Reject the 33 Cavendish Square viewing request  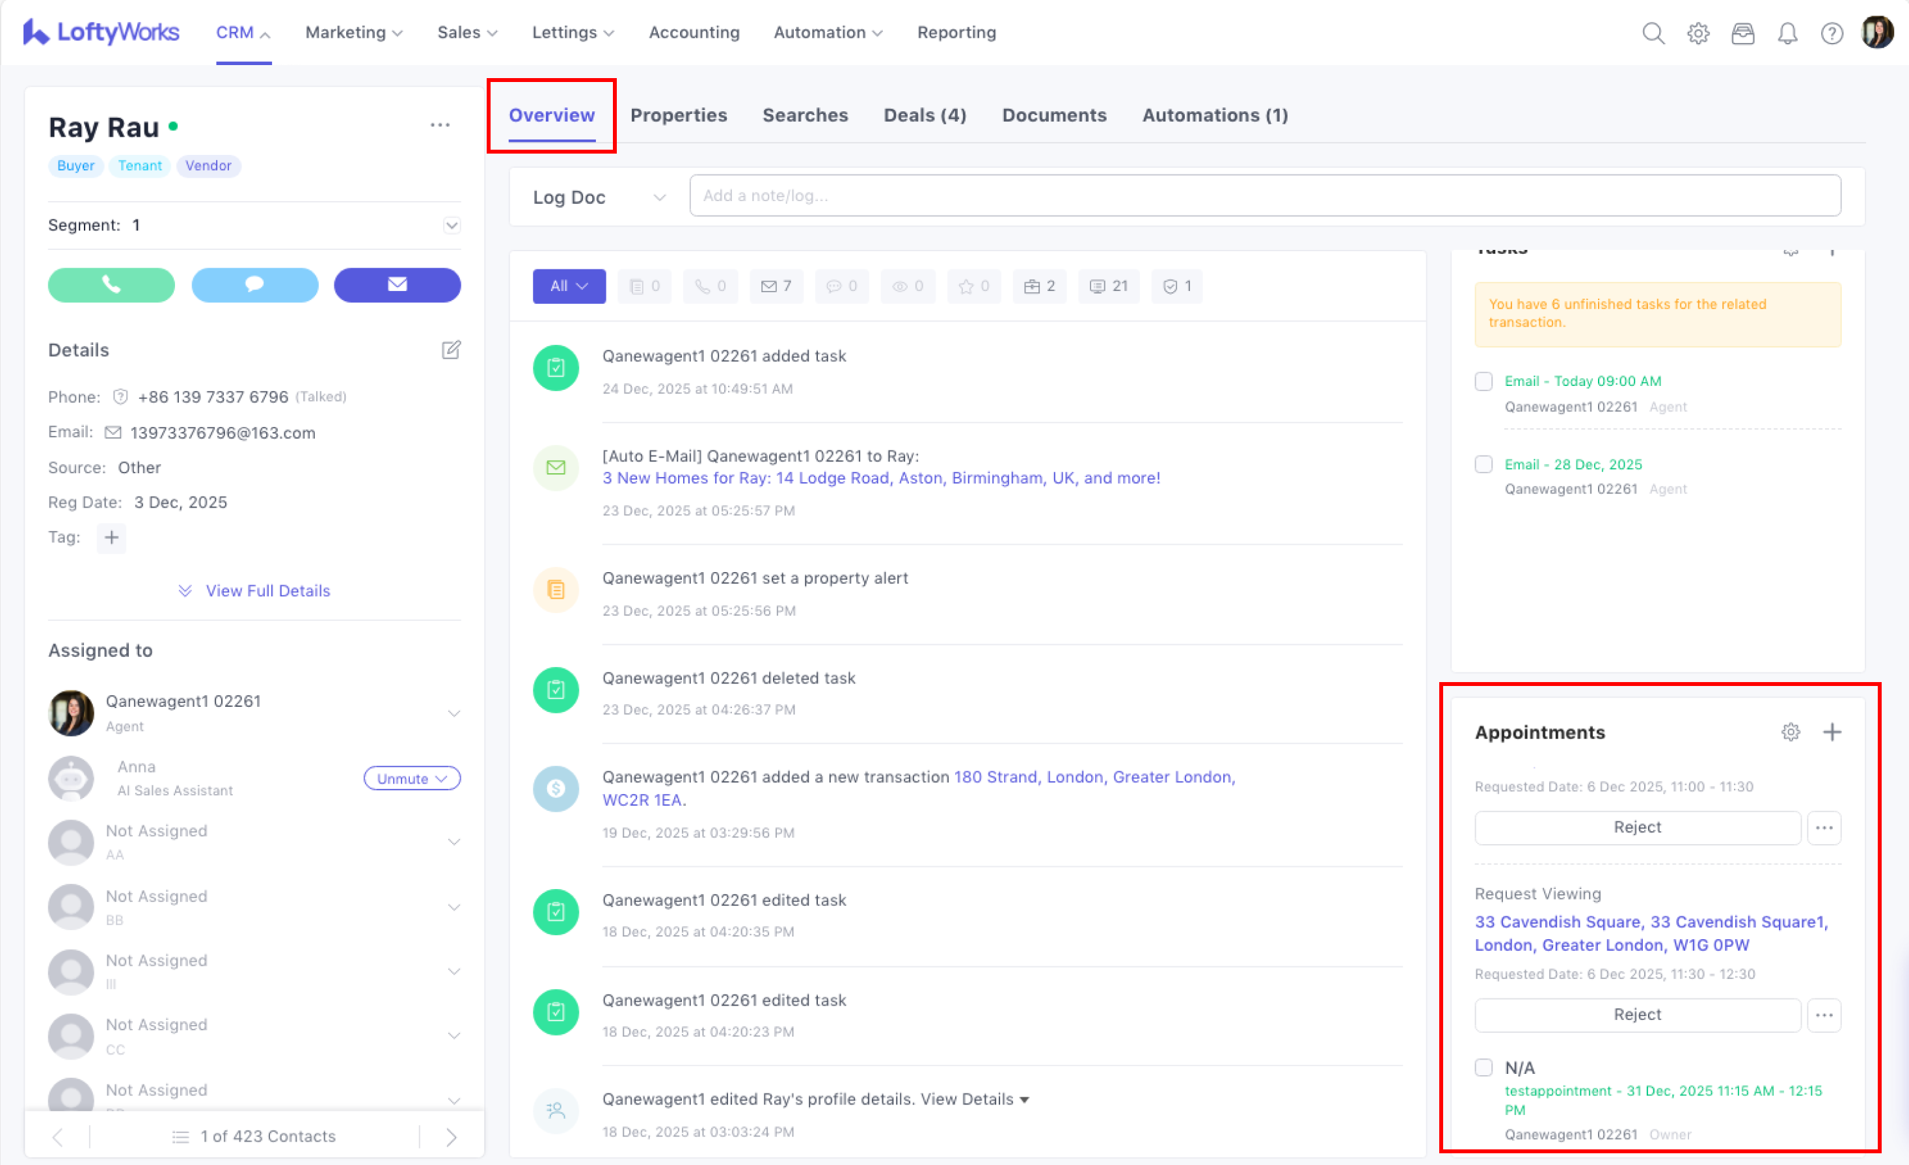click(1636, 1015)
